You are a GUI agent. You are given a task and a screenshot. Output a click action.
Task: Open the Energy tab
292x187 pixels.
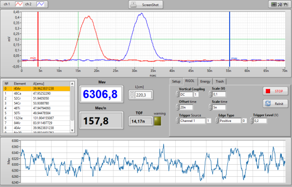click(205, 82)
